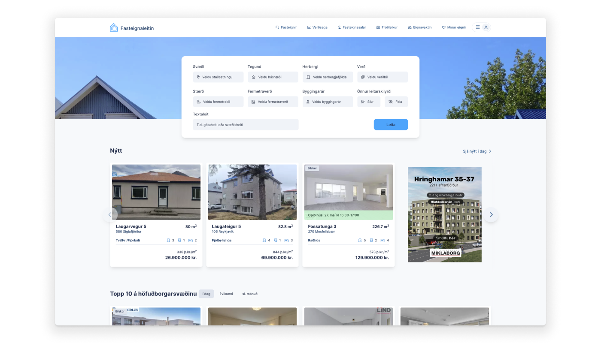Select the sl. mánuð tab
601x343 pixels.
coord(250,294)
